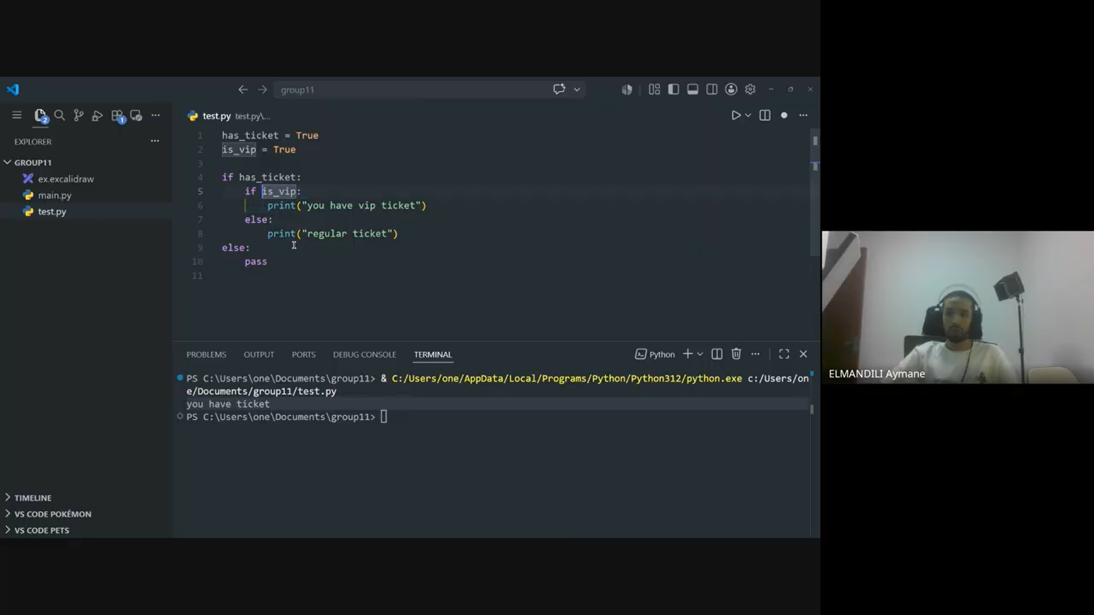Click the 'you have ticket' terminal output
The width and height of the screenshot is (1094, 615).
pos(228,404)
